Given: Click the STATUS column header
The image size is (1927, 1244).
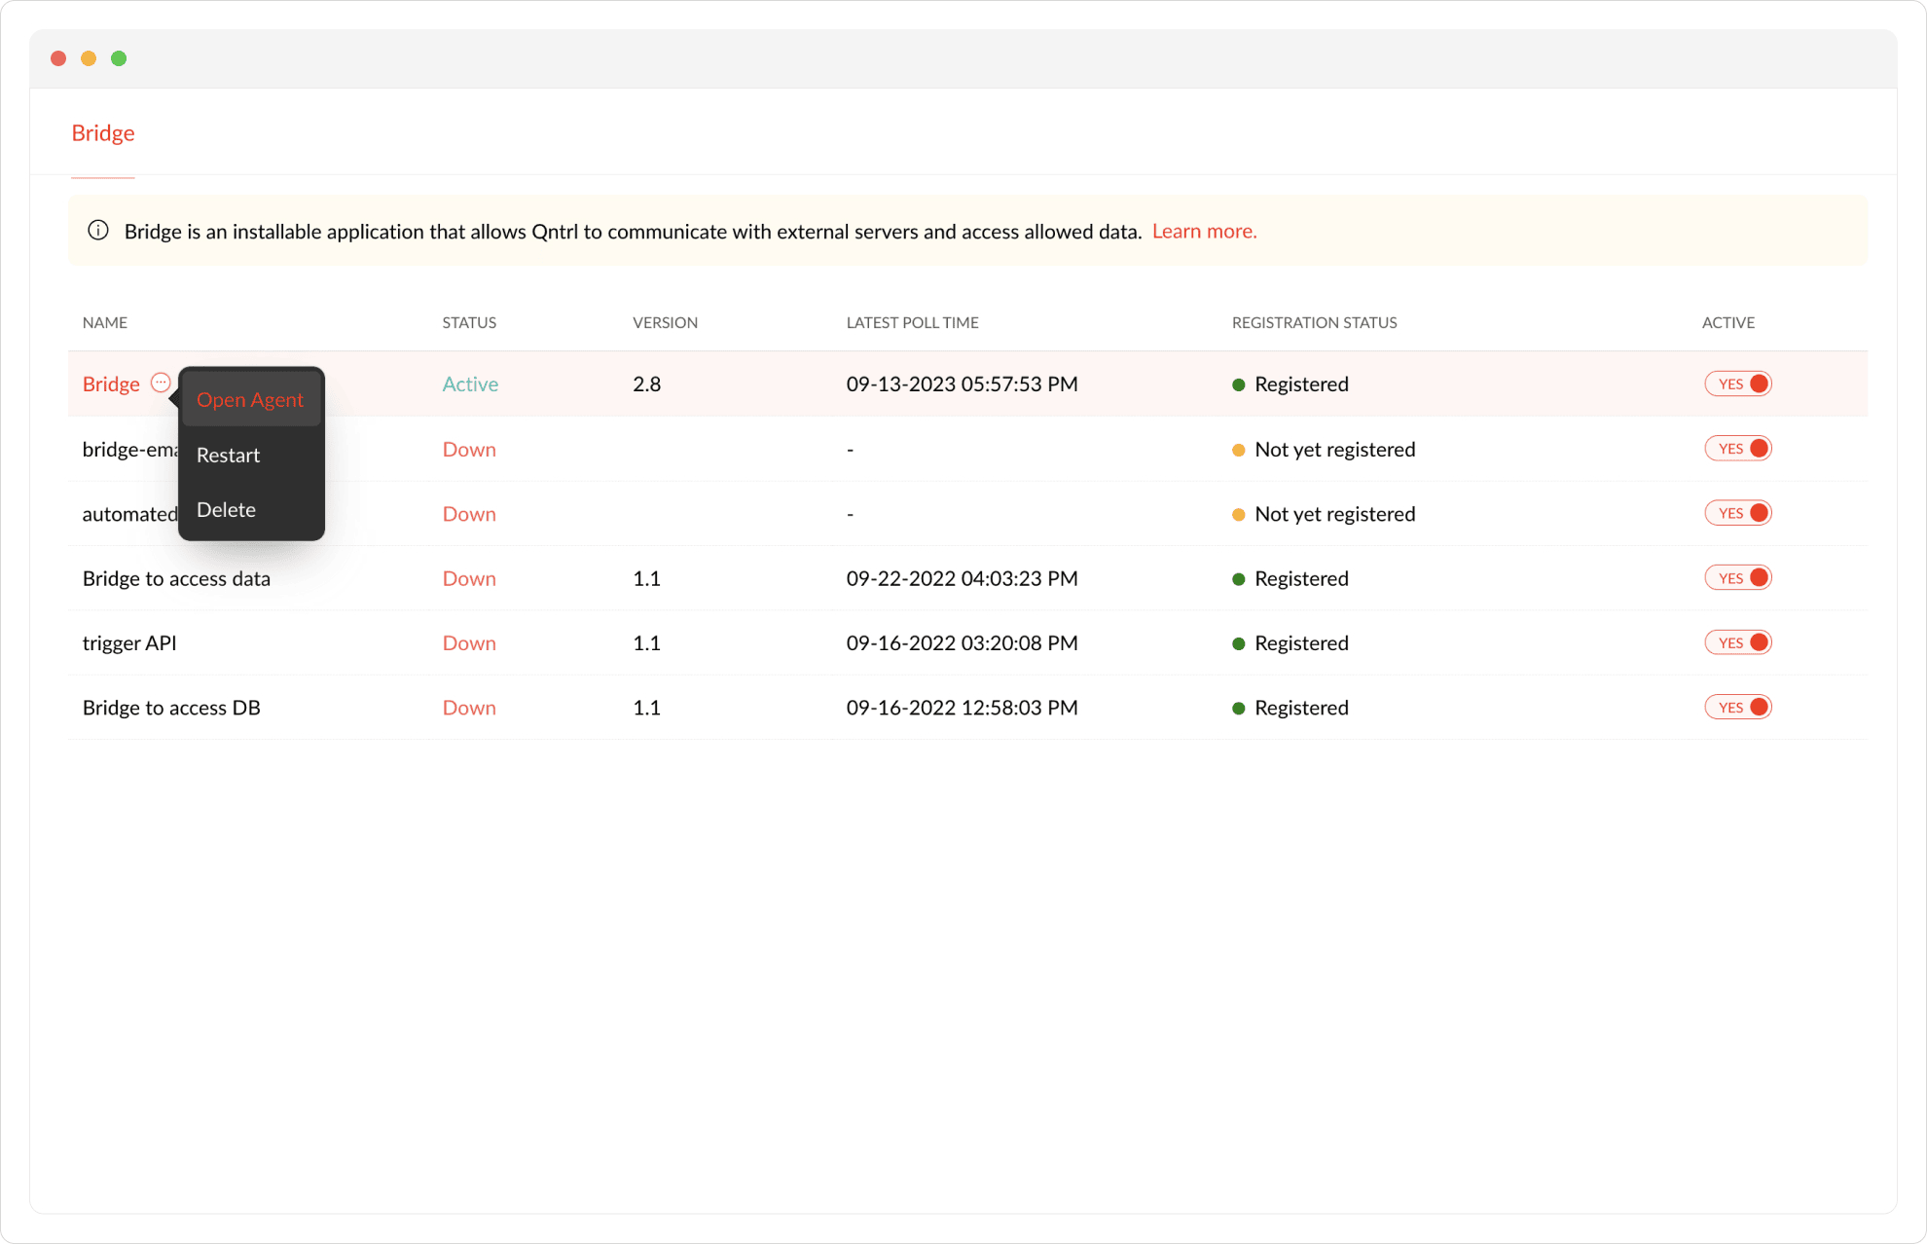Looking at the screenshot, I should 469,323.
